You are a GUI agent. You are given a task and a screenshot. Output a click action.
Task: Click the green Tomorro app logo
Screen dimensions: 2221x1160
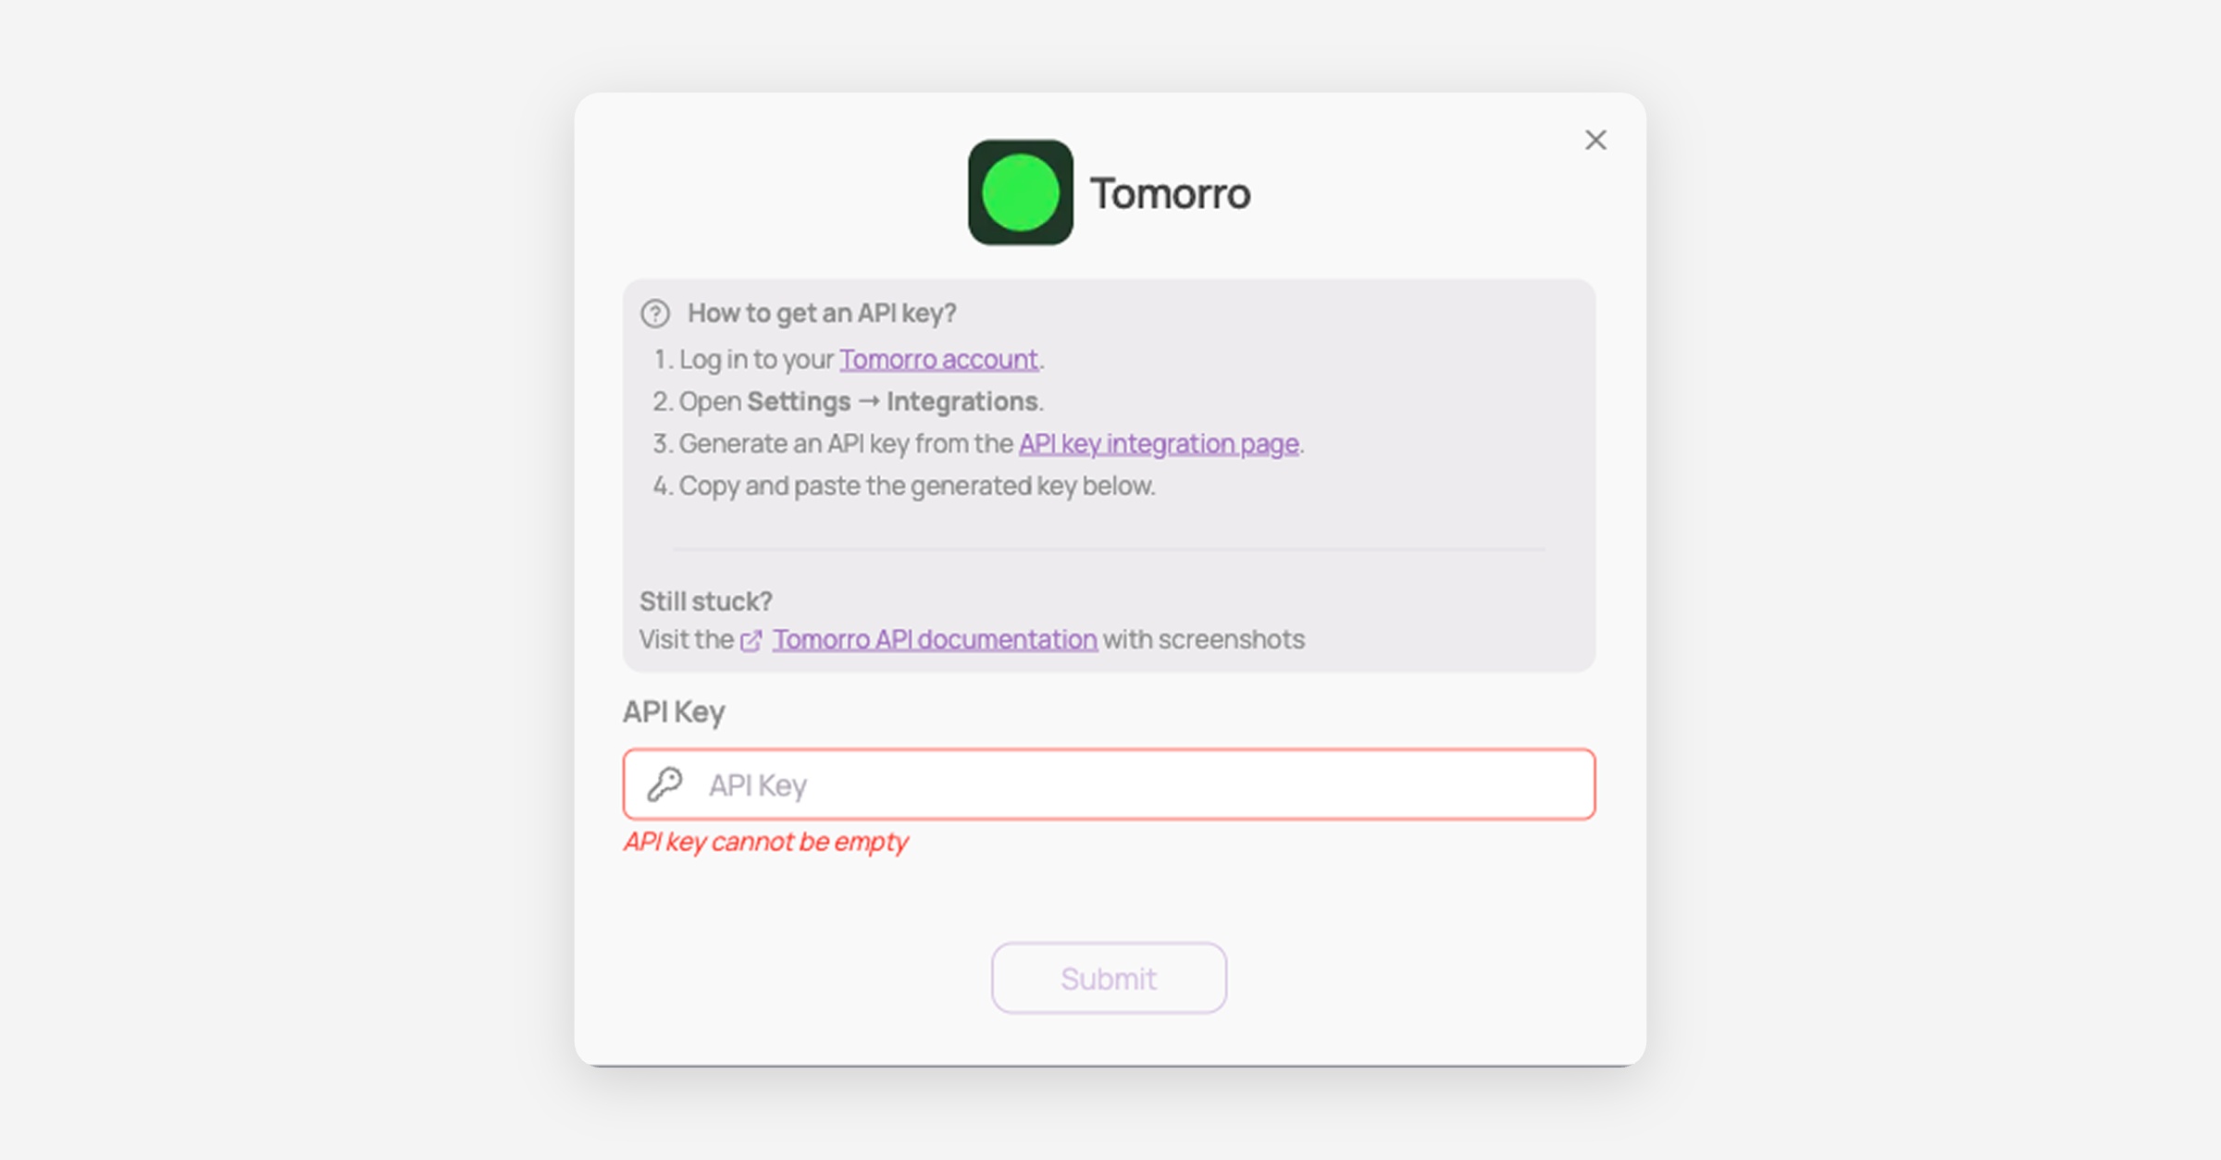(x=1021, y=192)
